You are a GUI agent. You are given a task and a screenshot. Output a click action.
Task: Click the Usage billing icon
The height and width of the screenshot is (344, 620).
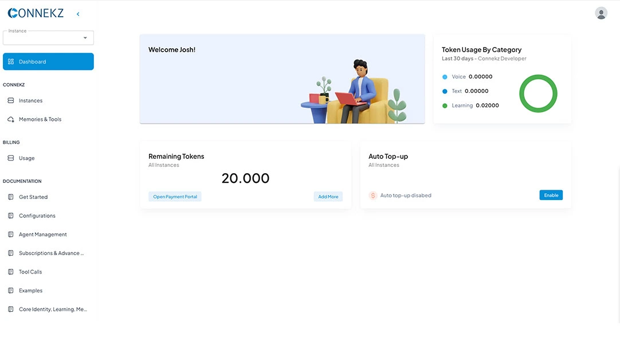[x=11, y=158]
